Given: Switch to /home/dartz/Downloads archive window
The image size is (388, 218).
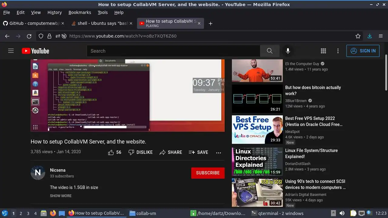Looking at the screenshot, I should (x=218, y=213).
